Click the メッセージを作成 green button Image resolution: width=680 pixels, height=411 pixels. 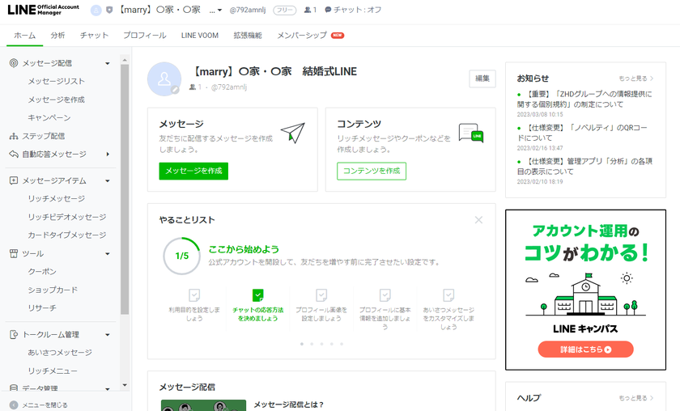(x=193, y=171)
